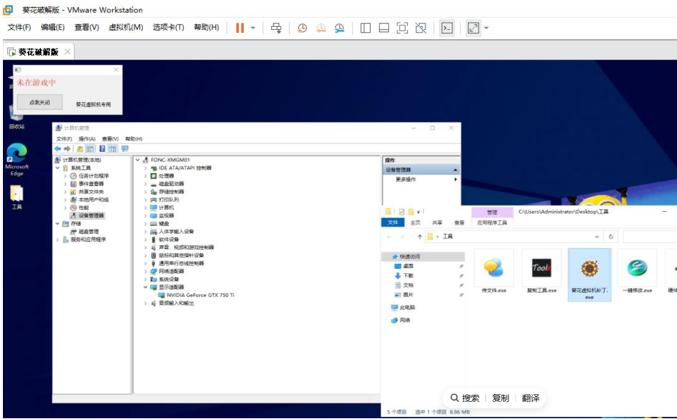Toggle VMware unity mode icon

[420, 28]
